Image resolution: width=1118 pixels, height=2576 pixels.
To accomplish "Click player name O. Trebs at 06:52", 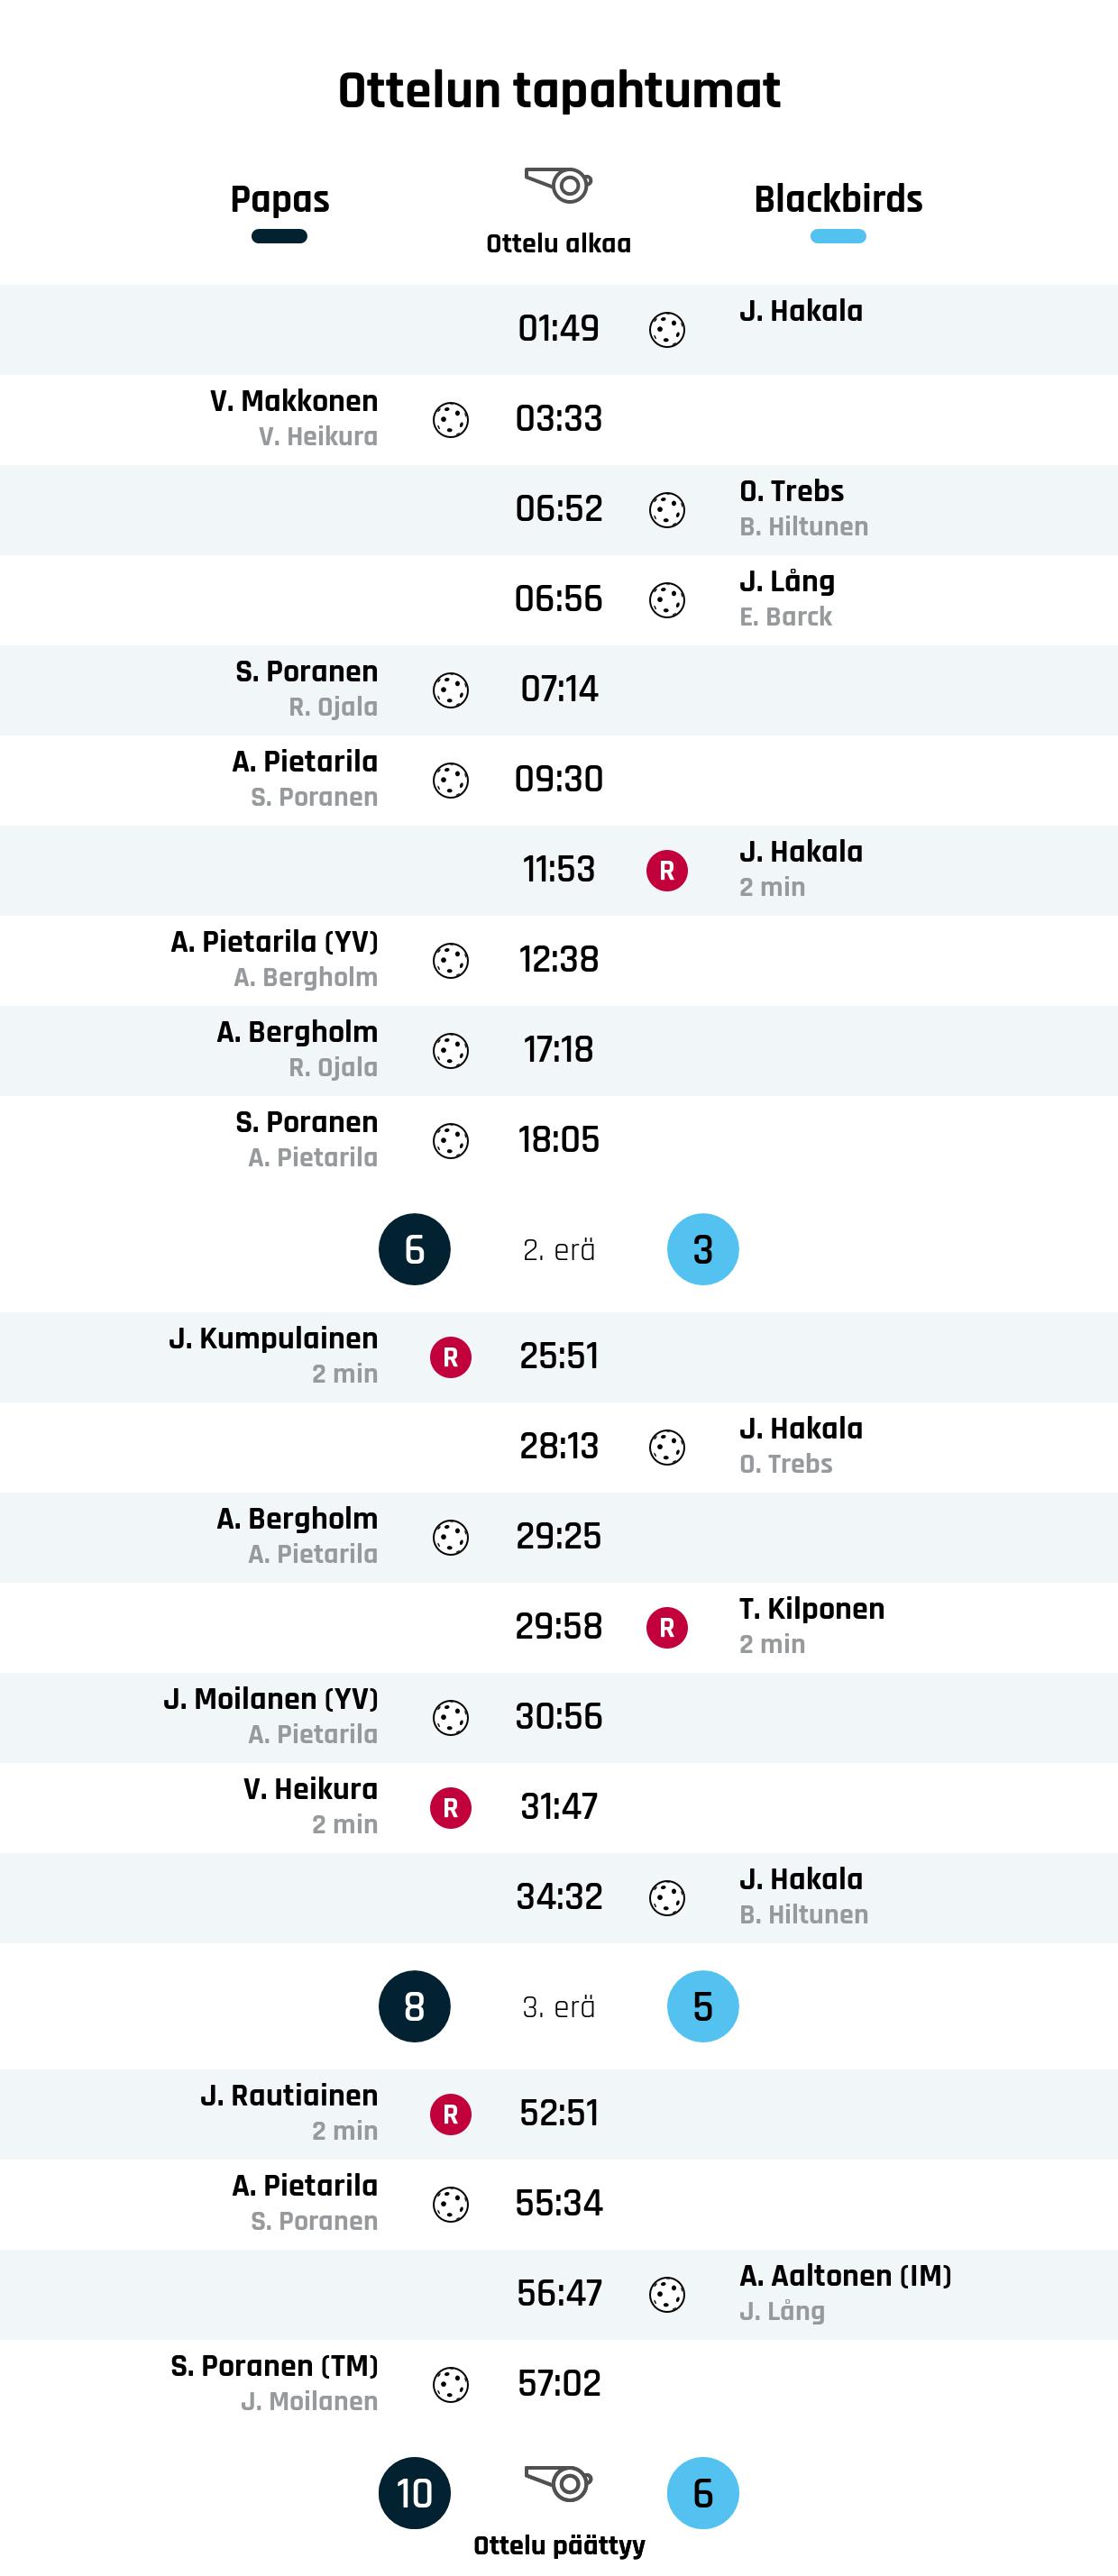I will tap(792, 491).
